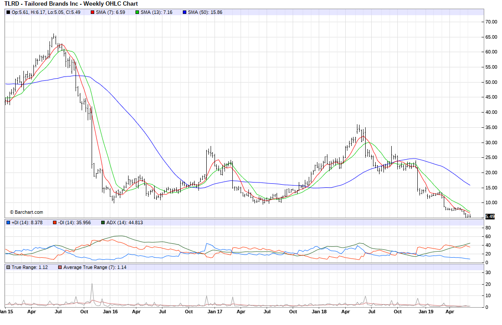Click the "Jan 17" date axis label
The image size is (502, 325).
coord(215,312)
